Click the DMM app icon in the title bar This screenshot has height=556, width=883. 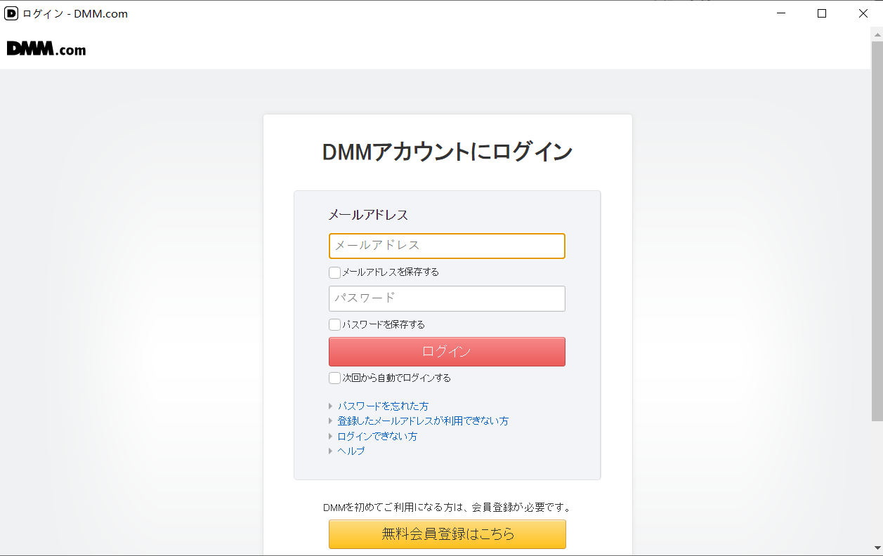11,13
